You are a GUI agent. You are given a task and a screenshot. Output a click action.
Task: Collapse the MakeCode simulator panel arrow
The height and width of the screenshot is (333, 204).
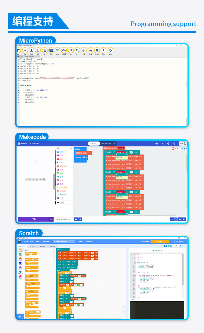tap(54, 181)
